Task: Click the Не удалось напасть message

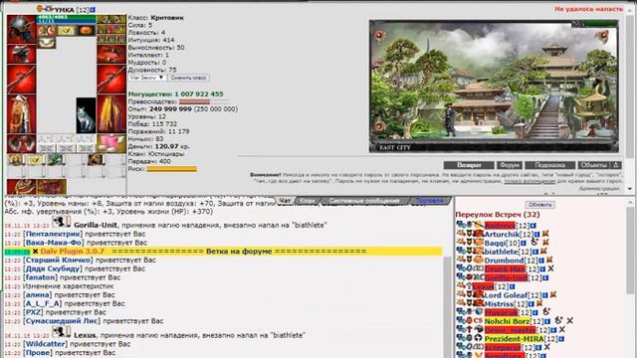Action: [588, 9]
